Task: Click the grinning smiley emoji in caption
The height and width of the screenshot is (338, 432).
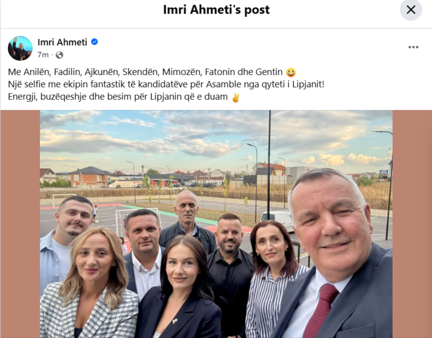Action: tap(291, 72)
